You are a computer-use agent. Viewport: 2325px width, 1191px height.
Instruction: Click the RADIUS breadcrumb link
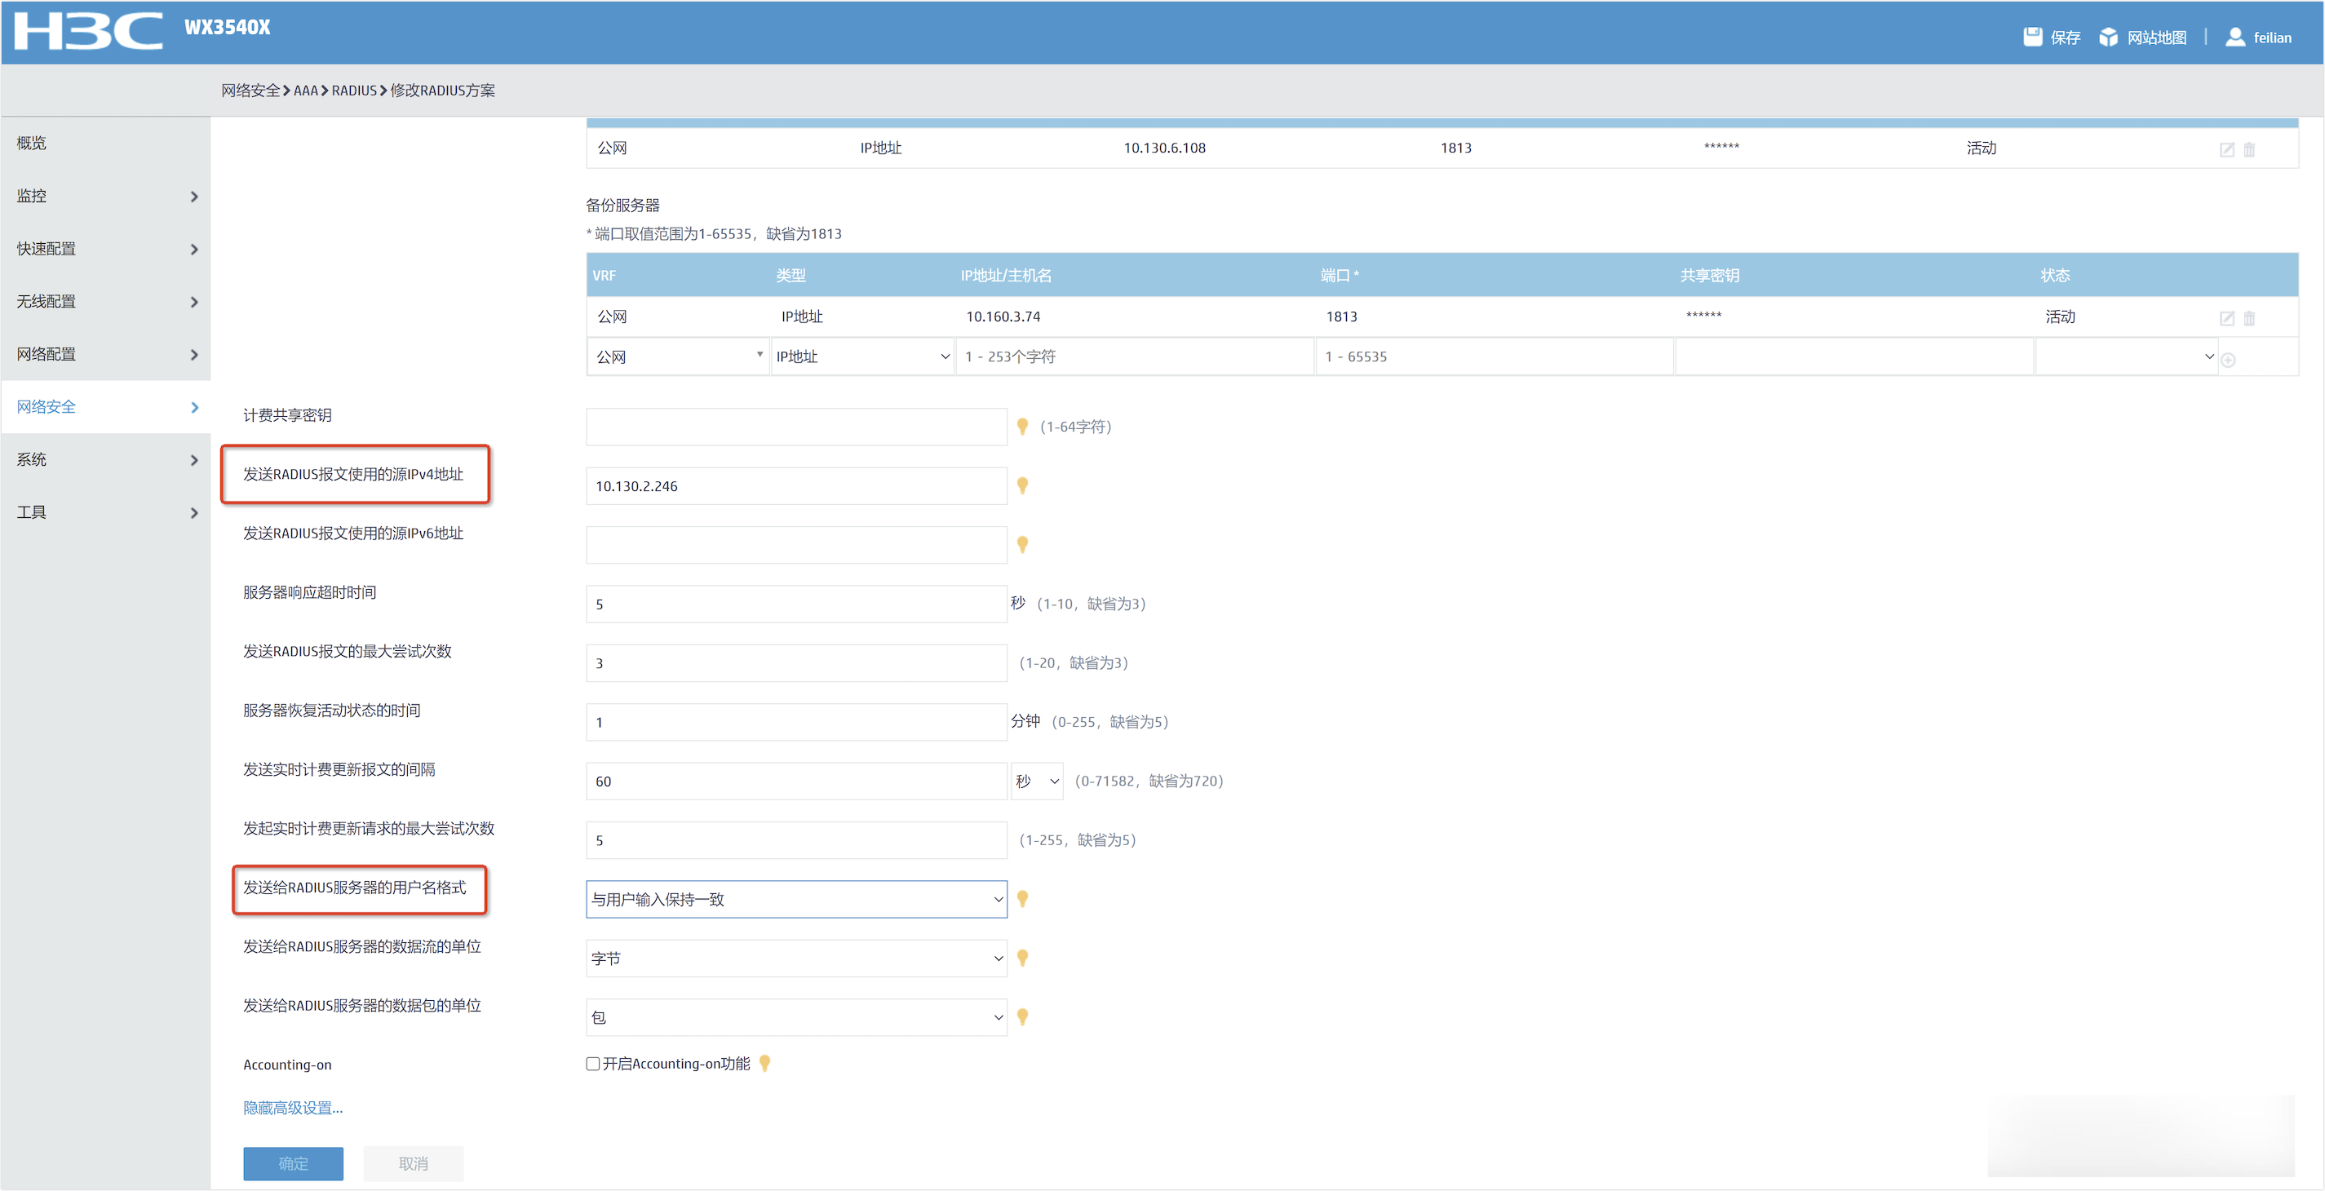[x=354, y=91]
